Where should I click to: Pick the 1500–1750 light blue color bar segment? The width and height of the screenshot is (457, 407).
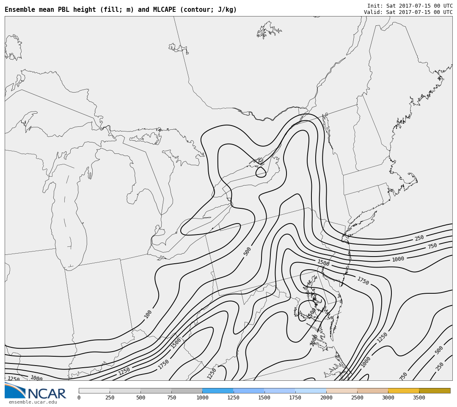point(280,391)
